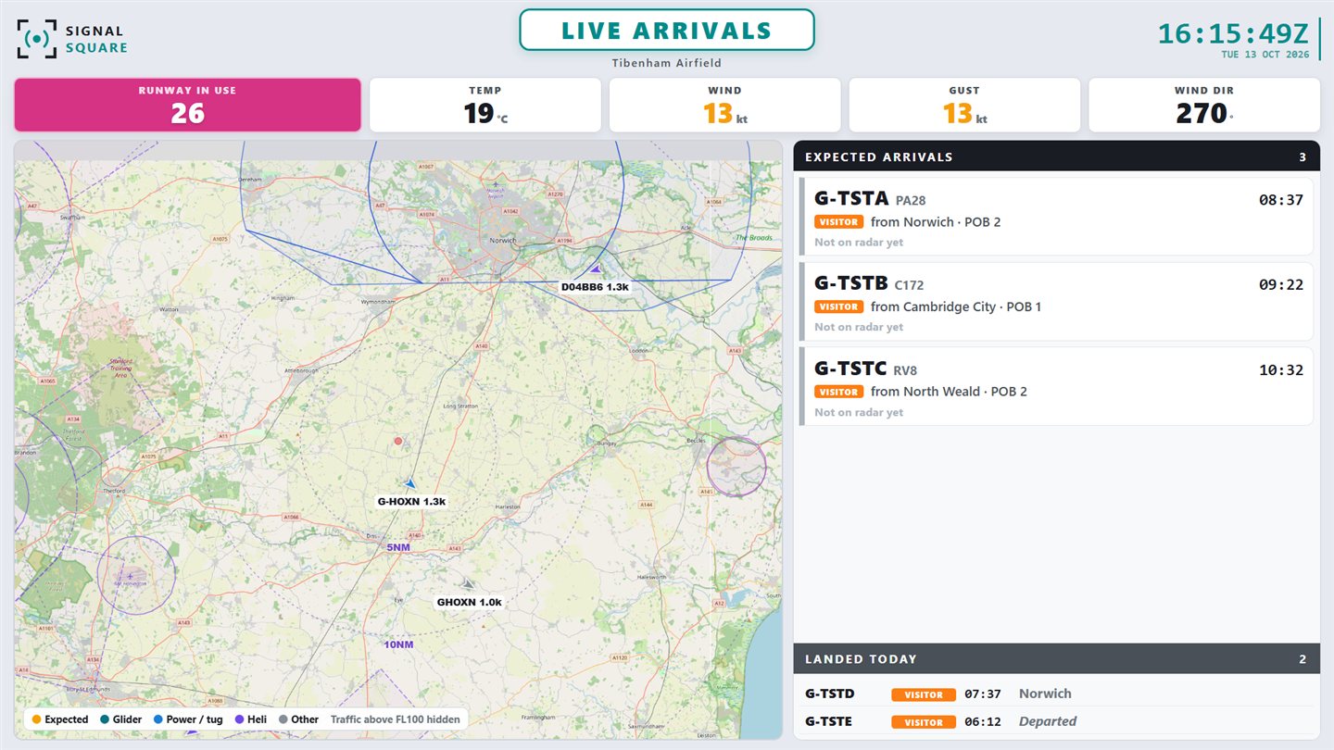This screenshot has width=1334, height=750.
Task: Click the VISITOR badge on G-TSTA
Action: pyautogui.click(x=839, y=222)
